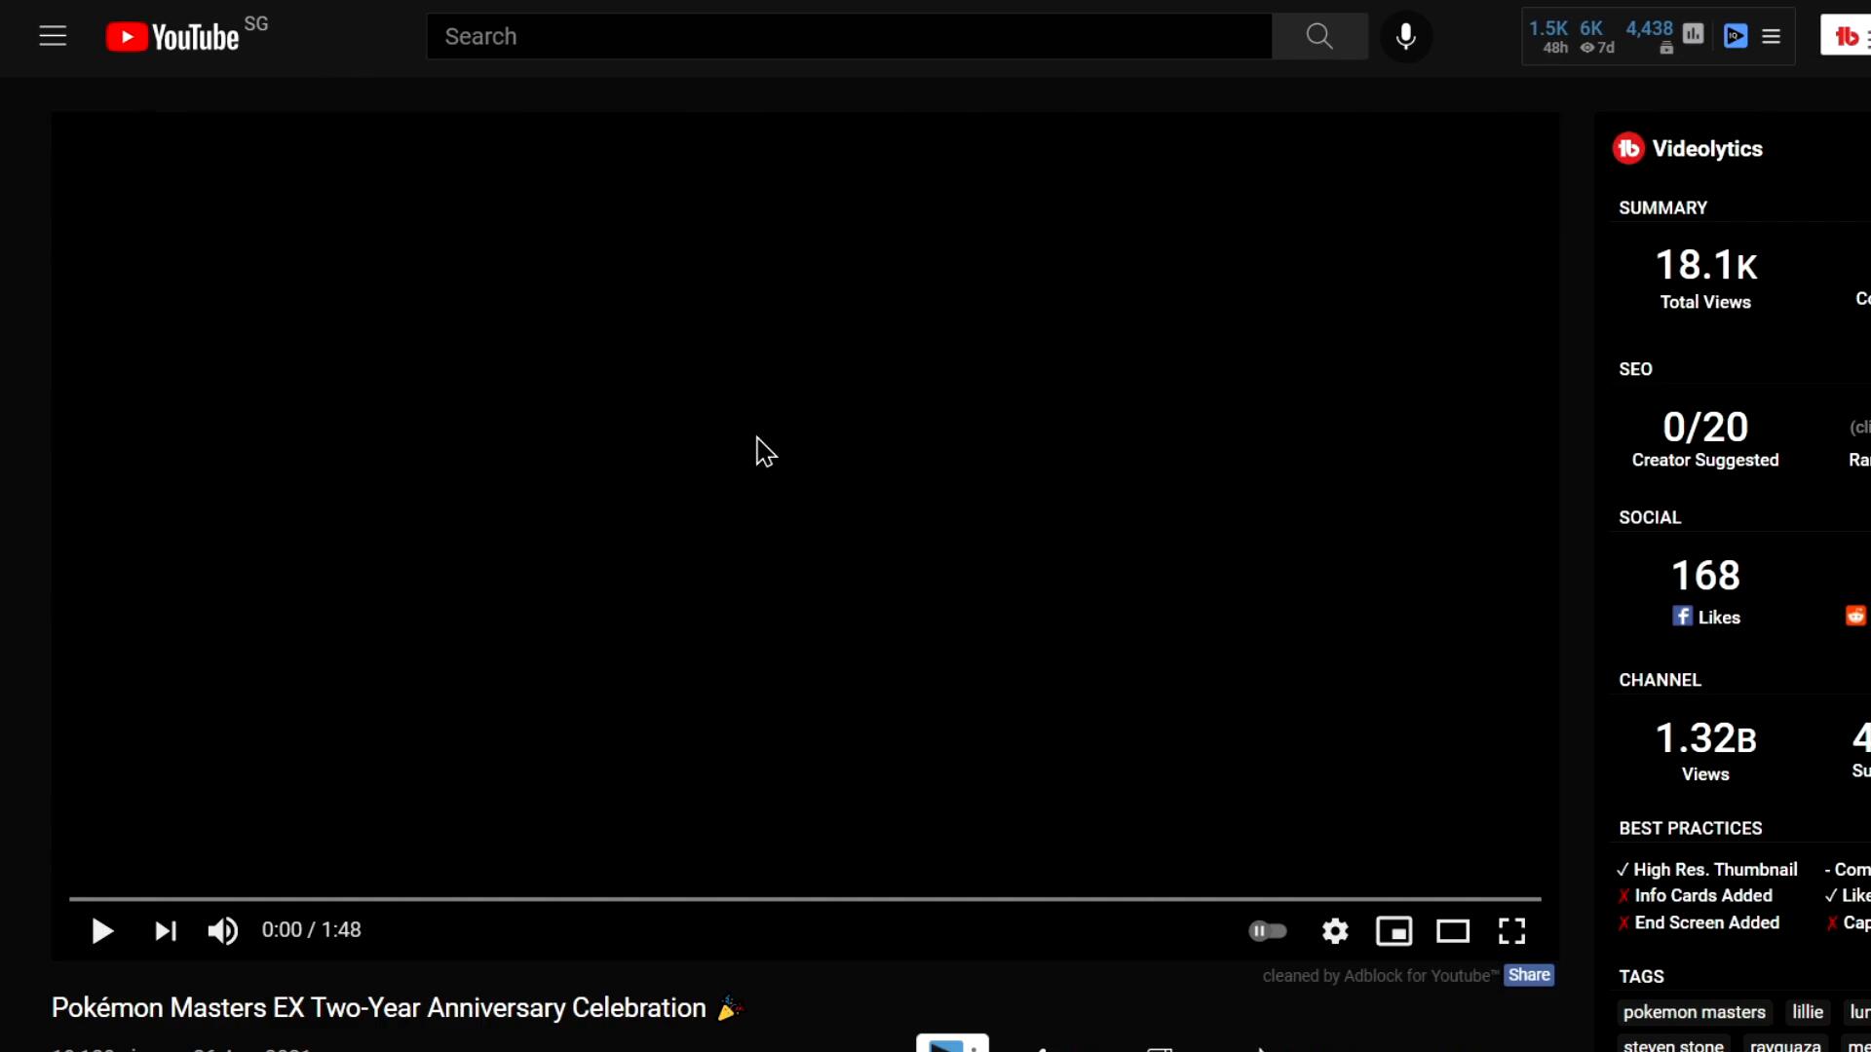Start voice search with microphone
1871x1052 pixels.
(1405, 36)
